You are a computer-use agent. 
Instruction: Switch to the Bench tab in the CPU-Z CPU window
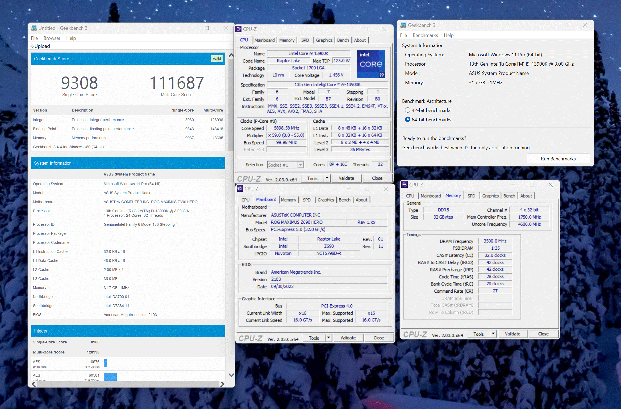point(343,40)
